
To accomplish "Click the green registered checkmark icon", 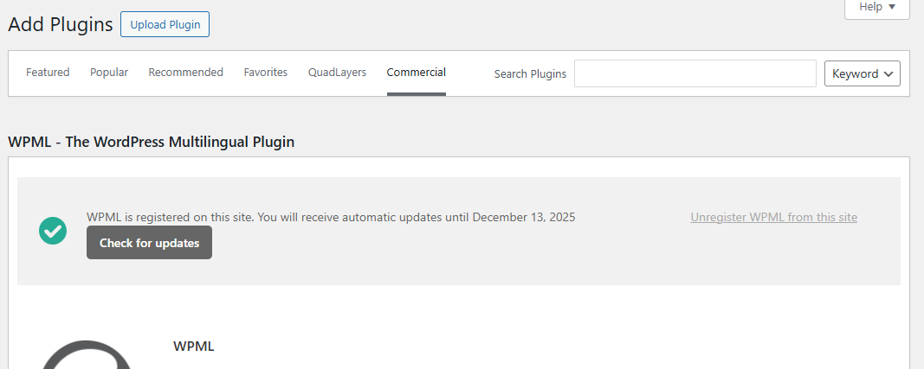I will (53, 231).
